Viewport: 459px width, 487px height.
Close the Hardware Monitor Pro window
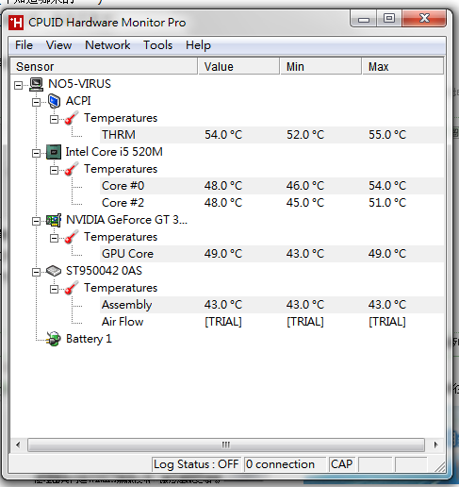point(424,19)
